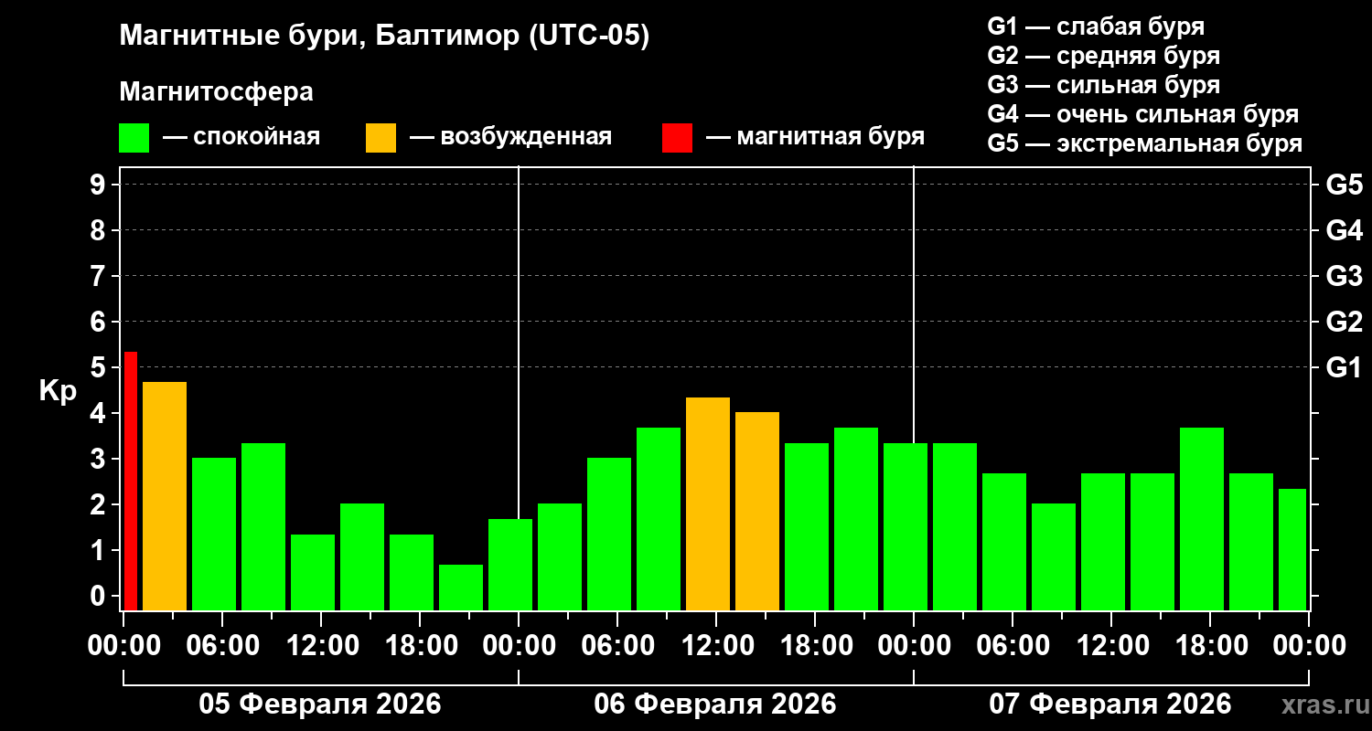The height and width of the screenshot is (731, 1372).
Task: Select the taller orange bar on 06 February
Action: click(708, 503)
